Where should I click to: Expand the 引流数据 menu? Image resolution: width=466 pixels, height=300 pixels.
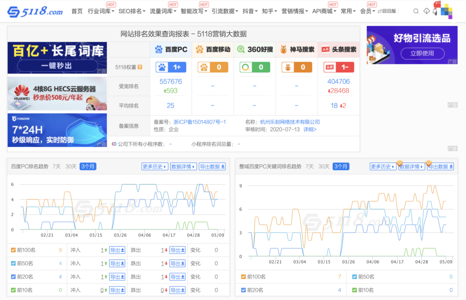tap(225, 11)
